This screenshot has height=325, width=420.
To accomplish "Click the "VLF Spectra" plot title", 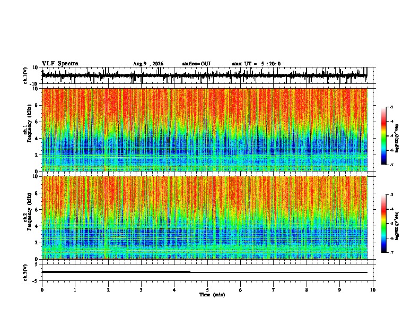I will 60,64.
